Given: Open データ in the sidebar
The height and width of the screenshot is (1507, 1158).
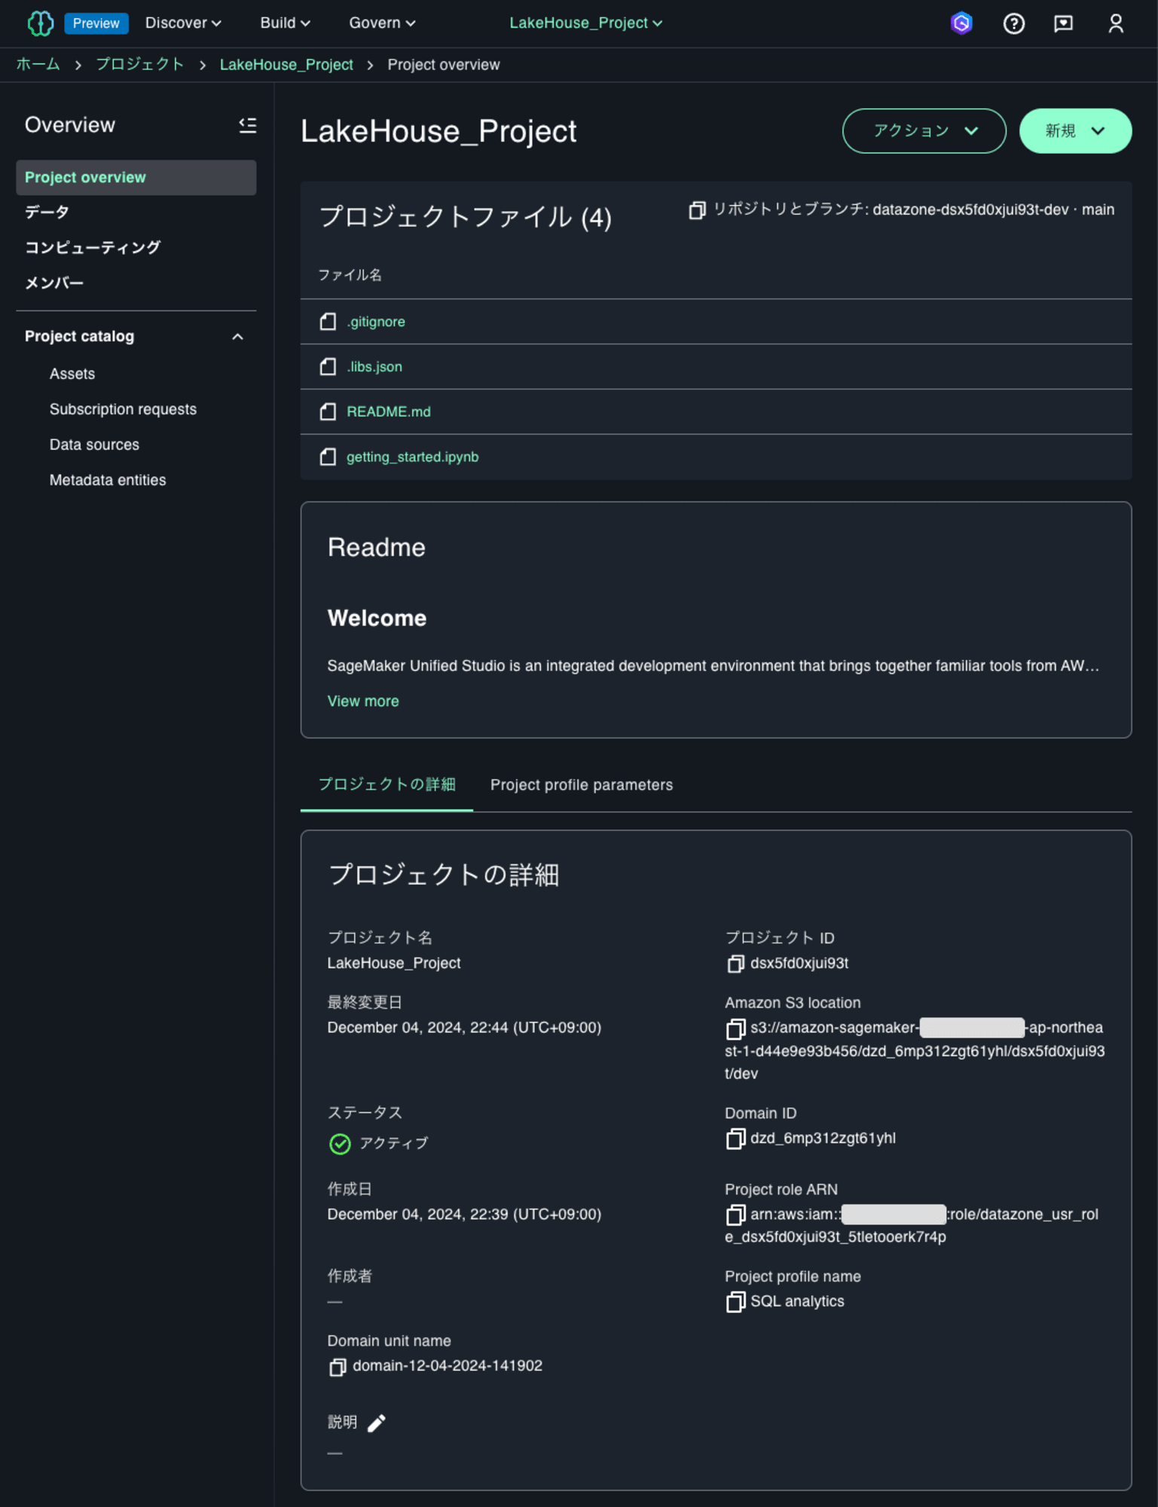Looking at the screenshot, I should click(x=47, y=213).
